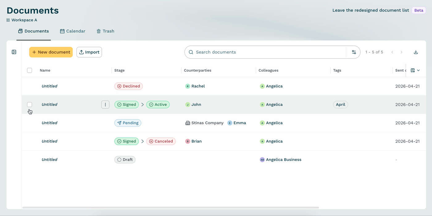
Task: Click the Pending stage badge
Action: [128, 123]
